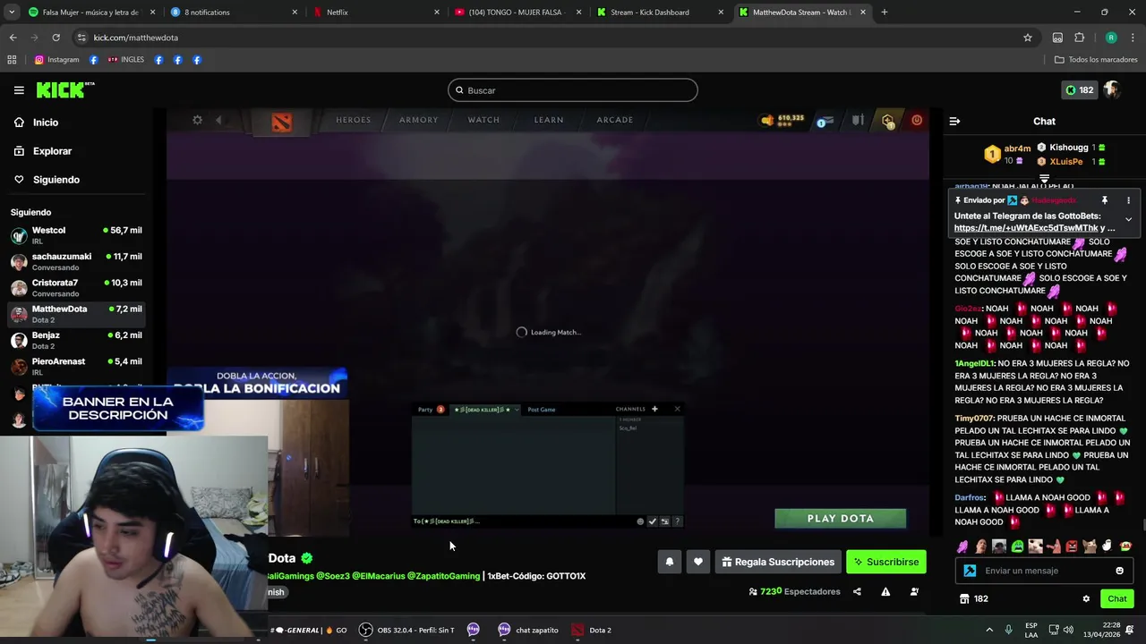Focus the Buscar search box
The width and height of the screenshot is (1146, 644).
(572, 90)
